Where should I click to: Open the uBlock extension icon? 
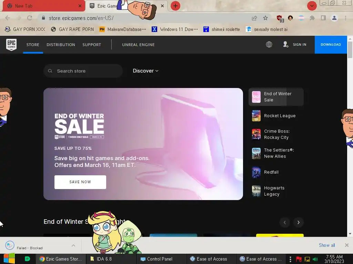point(280,19)
